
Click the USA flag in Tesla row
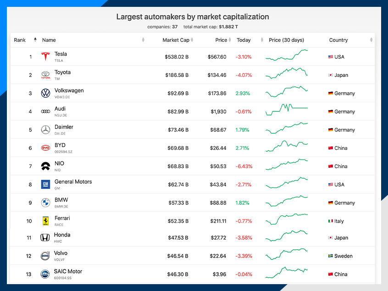pos(331,57)
